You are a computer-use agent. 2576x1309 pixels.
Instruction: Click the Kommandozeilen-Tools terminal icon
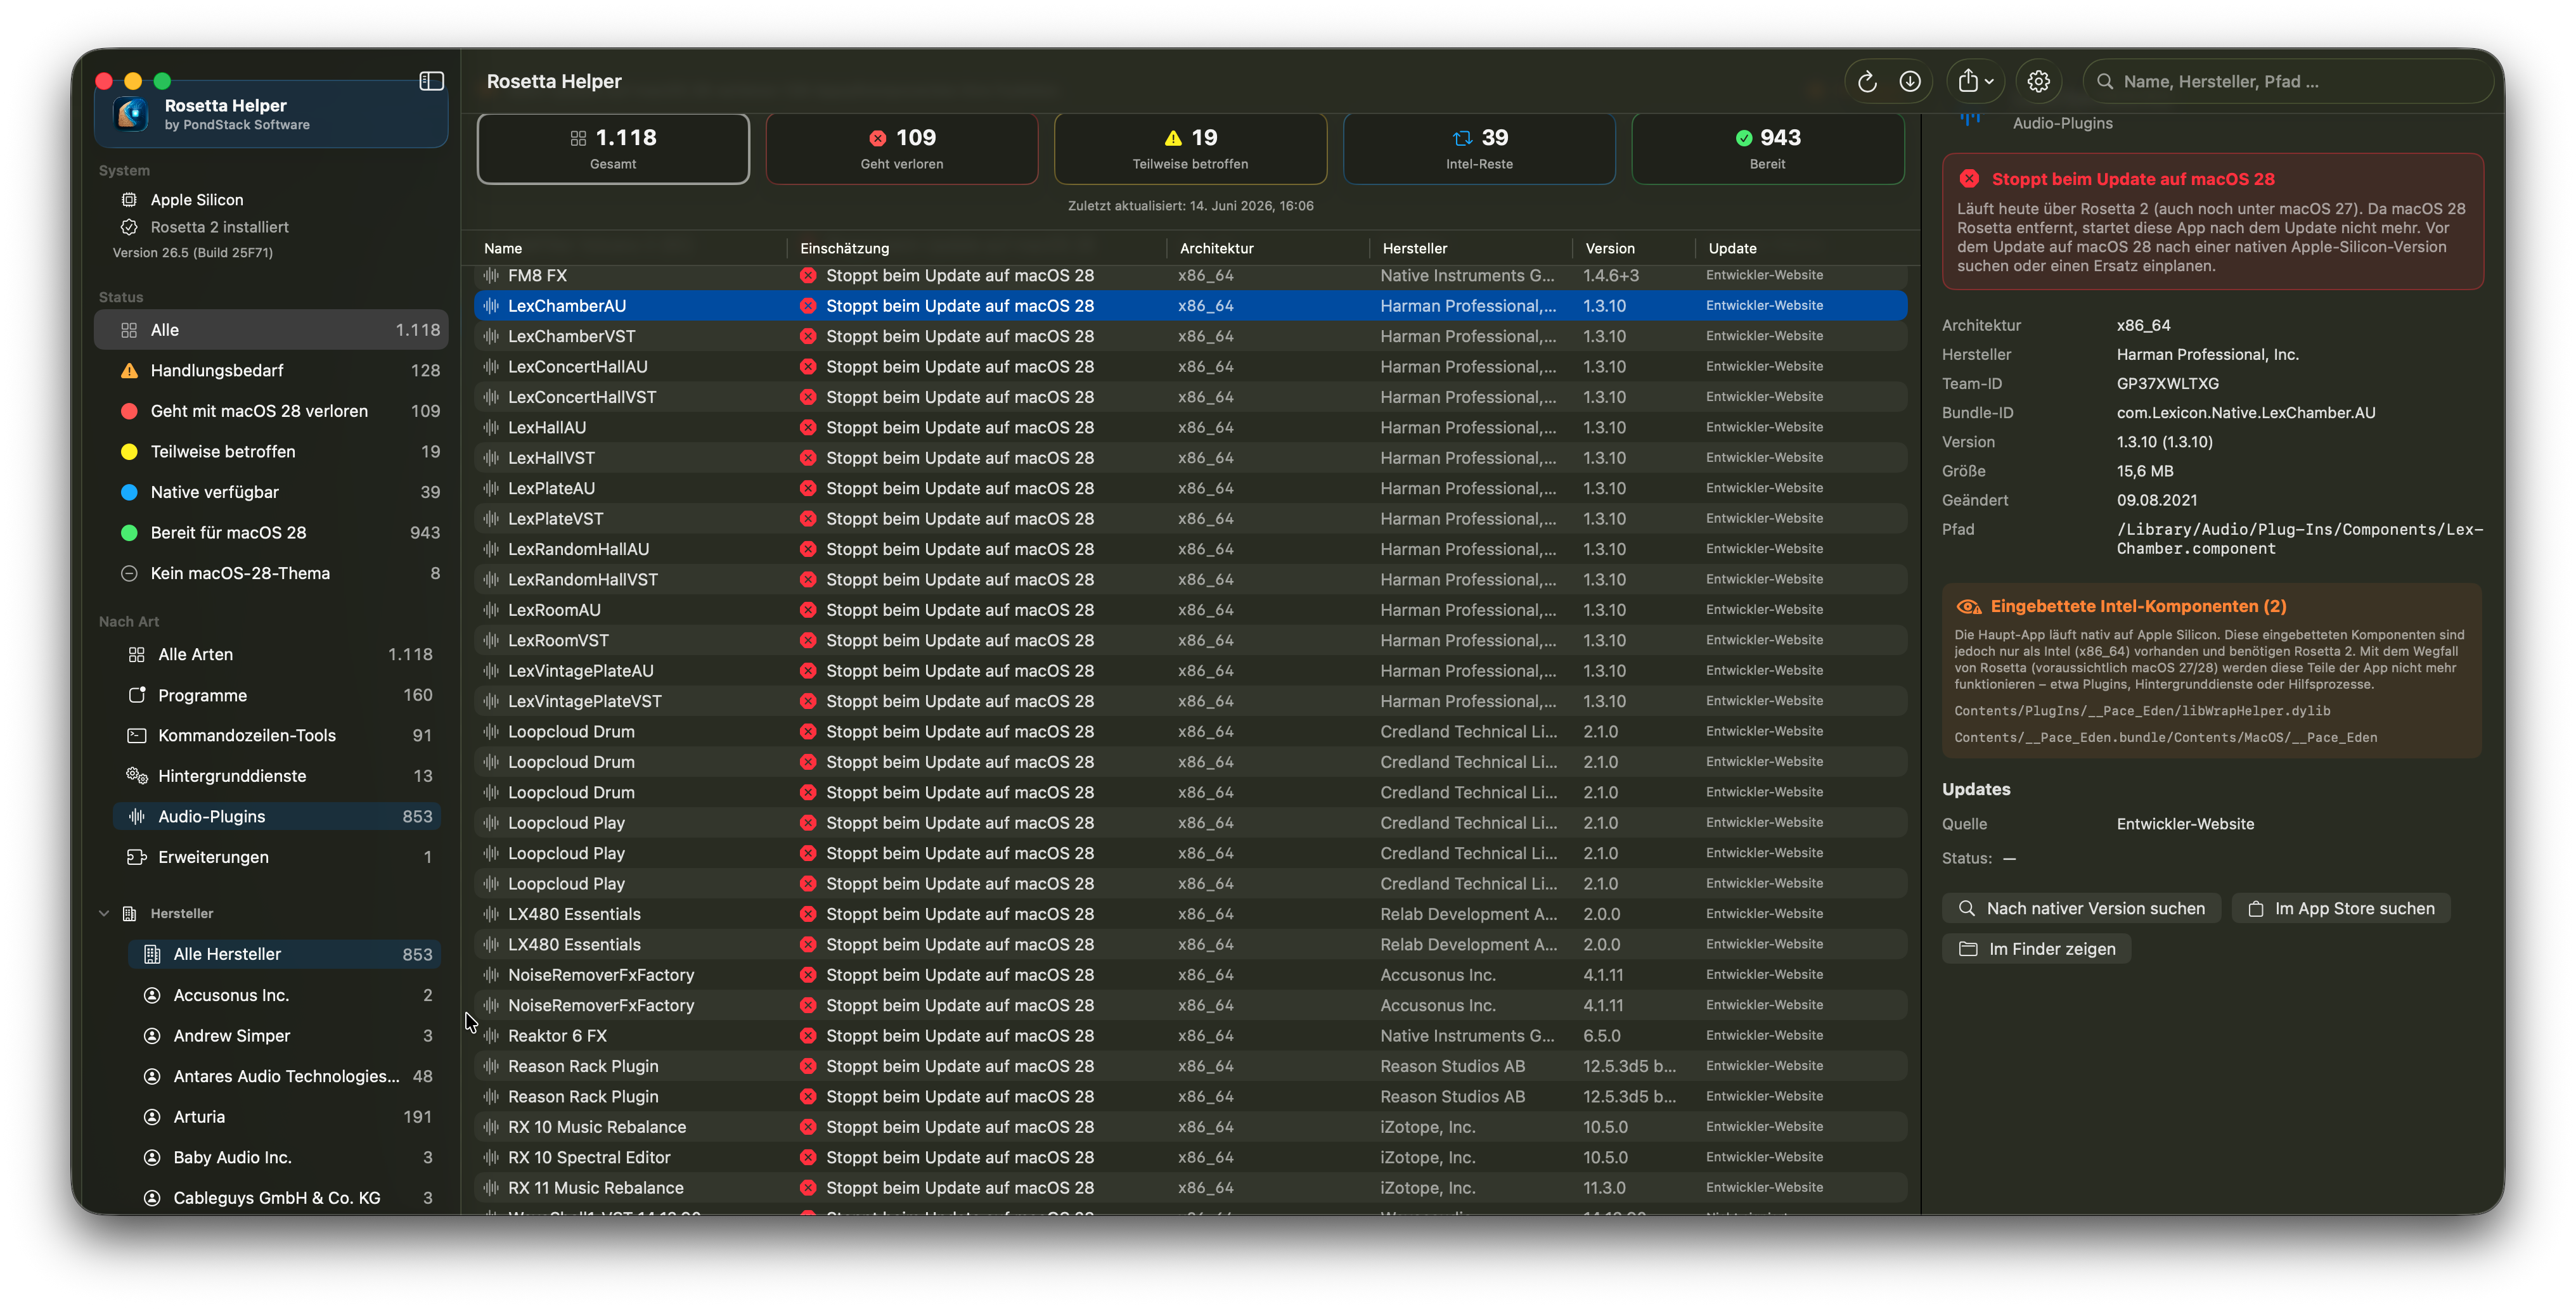pos(137,736)
